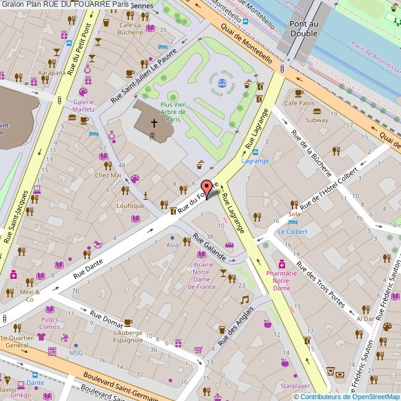This screenshot has width=401, height=401.
Task: Select the bakery icon on Rue Galande
Action: [229, 246]
